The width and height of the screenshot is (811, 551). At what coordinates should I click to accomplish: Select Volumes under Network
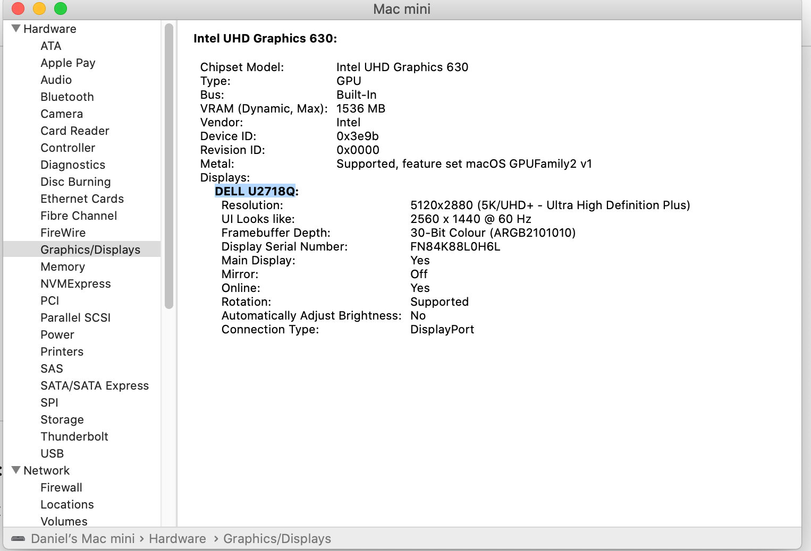[x=64, y=521]
